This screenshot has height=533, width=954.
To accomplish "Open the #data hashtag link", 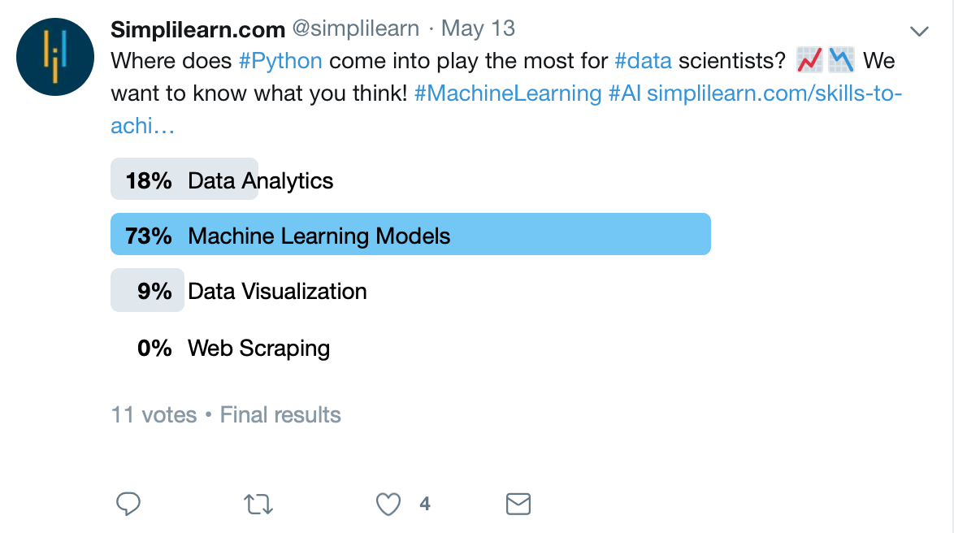I will [x=644, y=61].
